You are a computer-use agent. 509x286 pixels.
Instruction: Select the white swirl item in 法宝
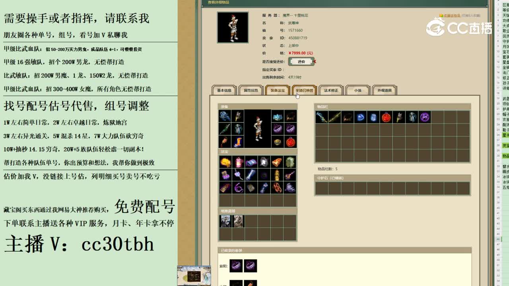coord(264,162)
